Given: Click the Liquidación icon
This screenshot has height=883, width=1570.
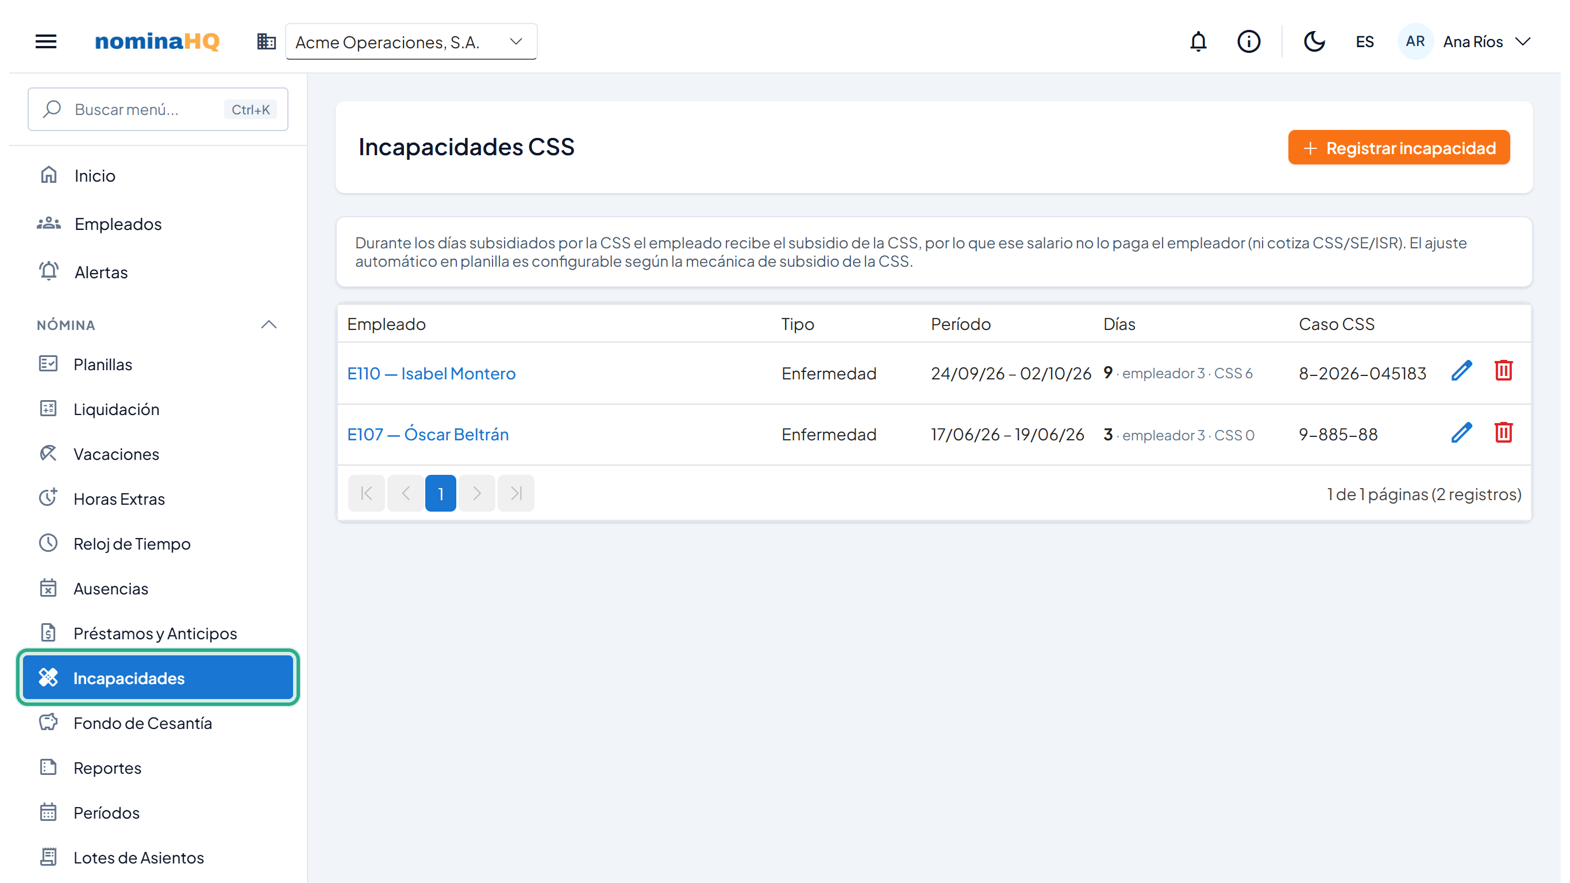Looking at the screenshot, I should (x=48, y=409).
